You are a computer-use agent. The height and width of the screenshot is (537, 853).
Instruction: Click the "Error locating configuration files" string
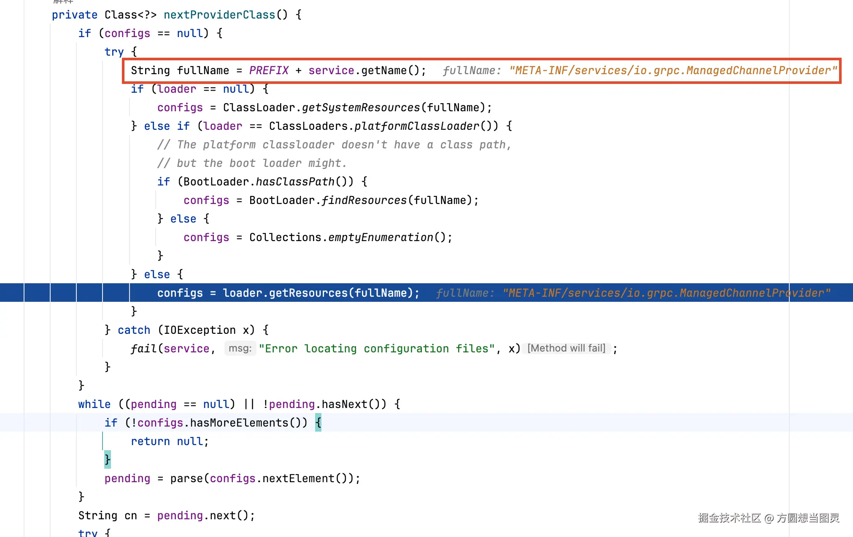(376, 349)
